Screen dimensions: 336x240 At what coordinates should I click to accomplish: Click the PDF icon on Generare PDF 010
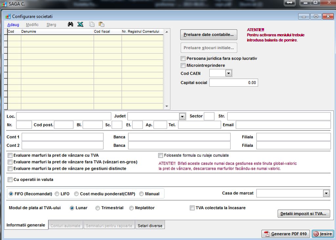(x=266, y=234)
